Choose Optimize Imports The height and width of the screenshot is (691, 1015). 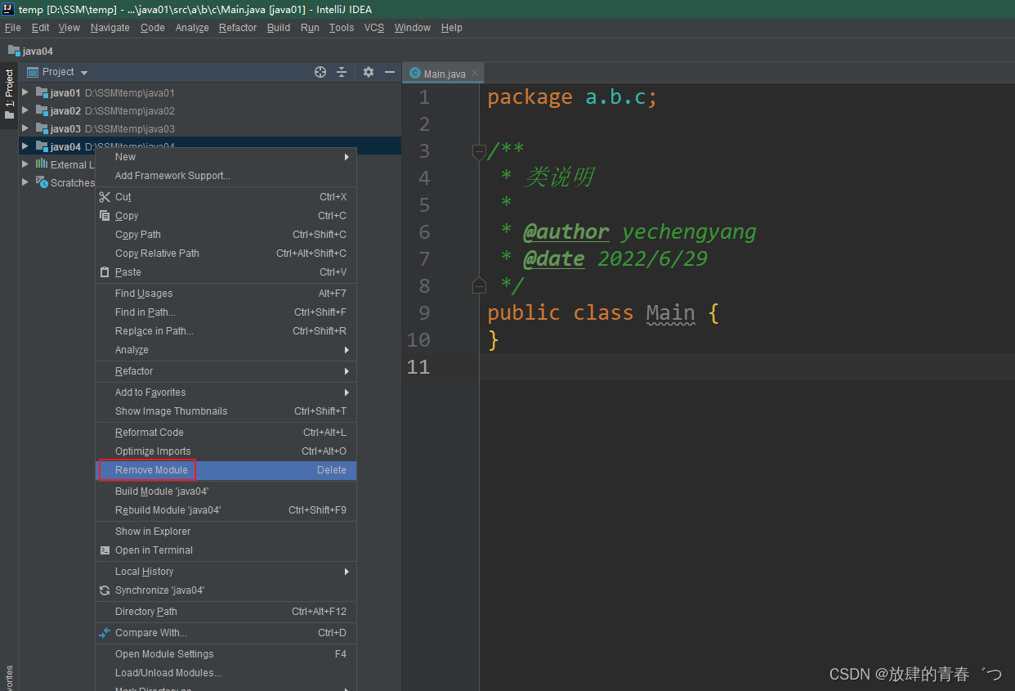pos(226,451)
